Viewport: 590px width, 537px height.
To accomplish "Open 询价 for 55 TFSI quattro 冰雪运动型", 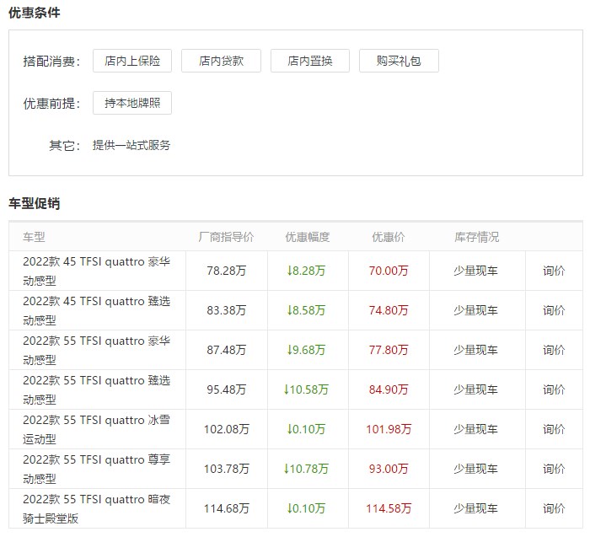I will (554, 429).
